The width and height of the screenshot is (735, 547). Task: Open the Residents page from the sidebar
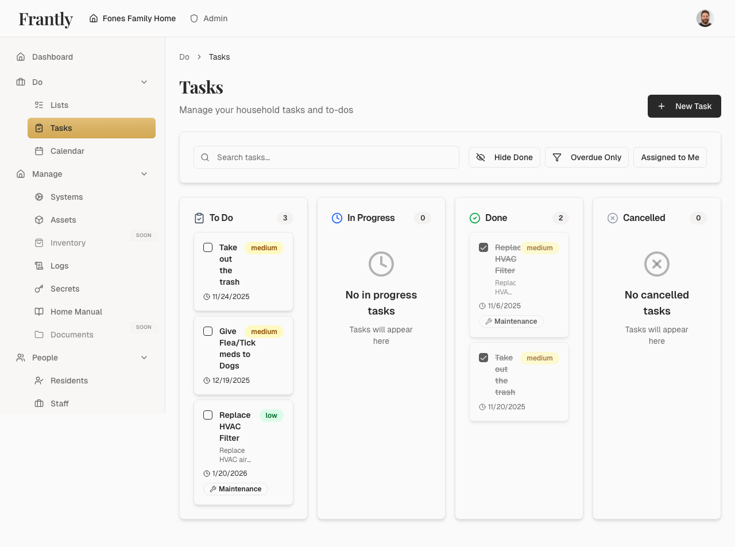tap(69, 381)
